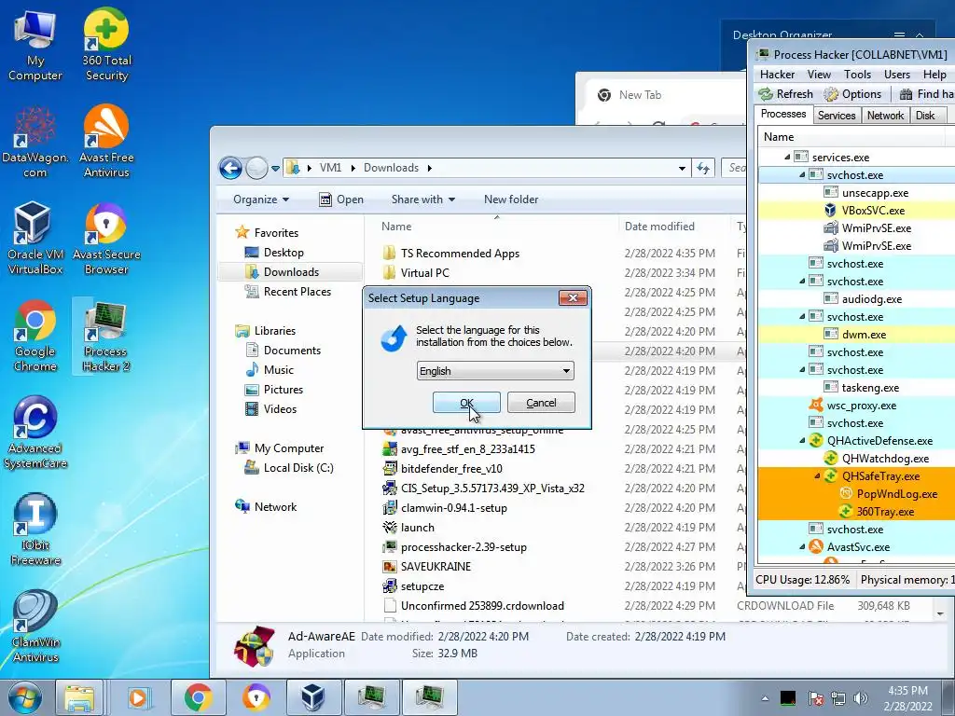
Task: Click the taskbar clock showing 4:35 PM
Action: [907, 698]
